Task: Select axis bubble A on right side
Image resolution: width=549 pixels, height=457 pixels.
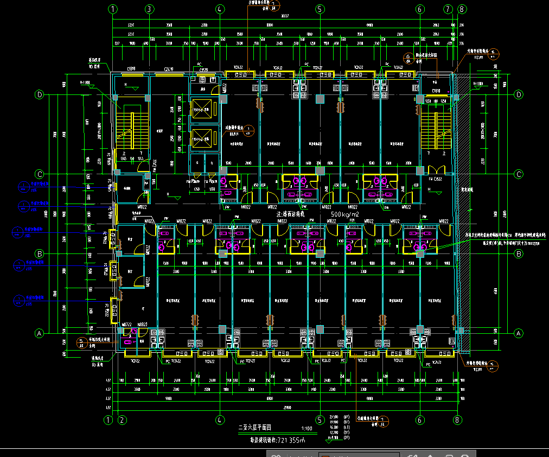Action: click(518, 333)
